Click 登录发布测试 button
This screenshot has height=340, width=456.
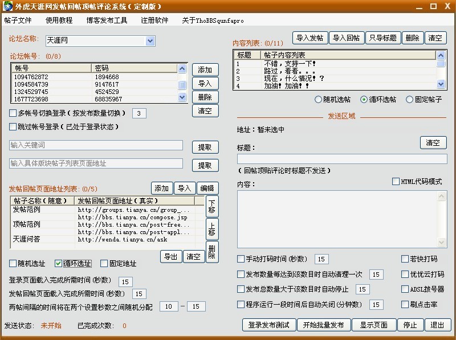[269, 325]
